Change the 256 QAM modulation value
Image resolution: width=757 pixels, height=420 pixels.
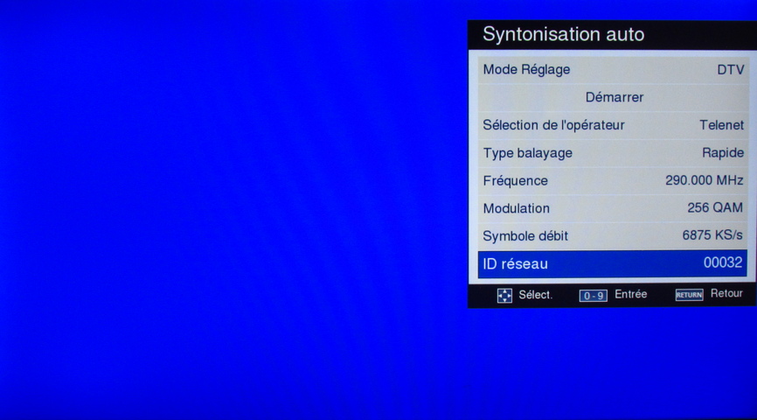point(715,208)
